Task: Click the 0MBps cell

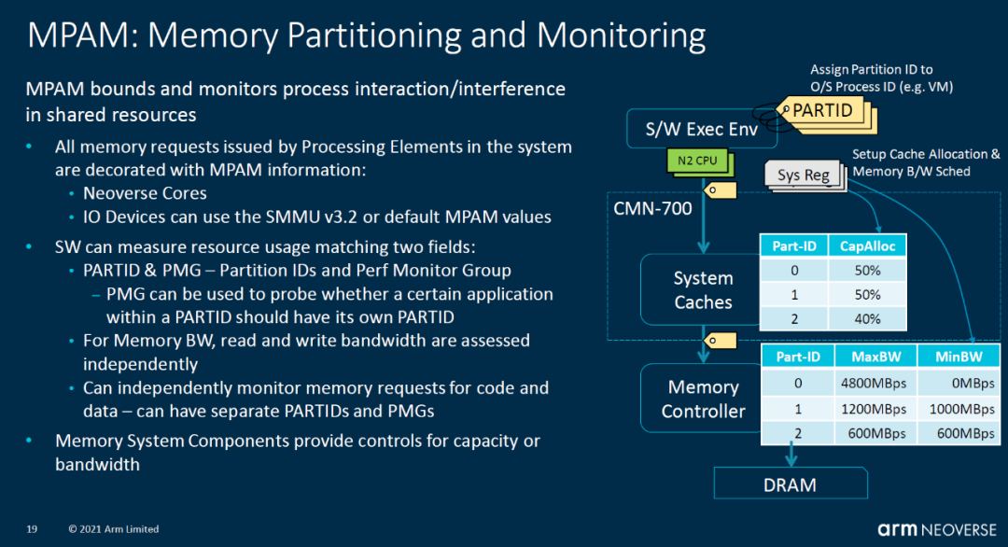Action: coord(959,383)
